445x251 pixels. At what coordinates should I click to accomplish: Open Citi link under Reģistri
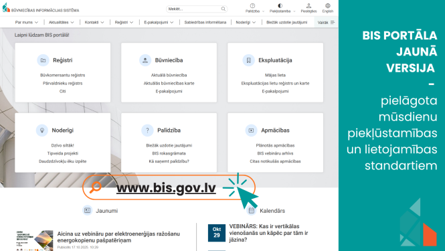[x=62, y=91]
